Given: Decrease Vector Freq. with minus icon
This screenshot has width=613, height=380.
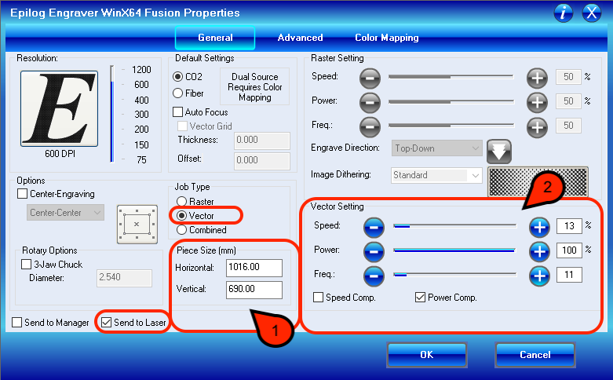Looking at the screenshot, I should 374,276.
